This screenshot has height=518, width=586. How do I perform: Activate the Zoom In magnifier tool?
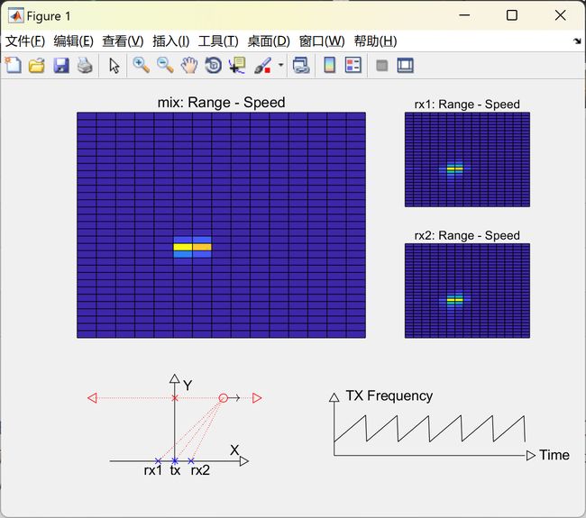click(142, 66)
